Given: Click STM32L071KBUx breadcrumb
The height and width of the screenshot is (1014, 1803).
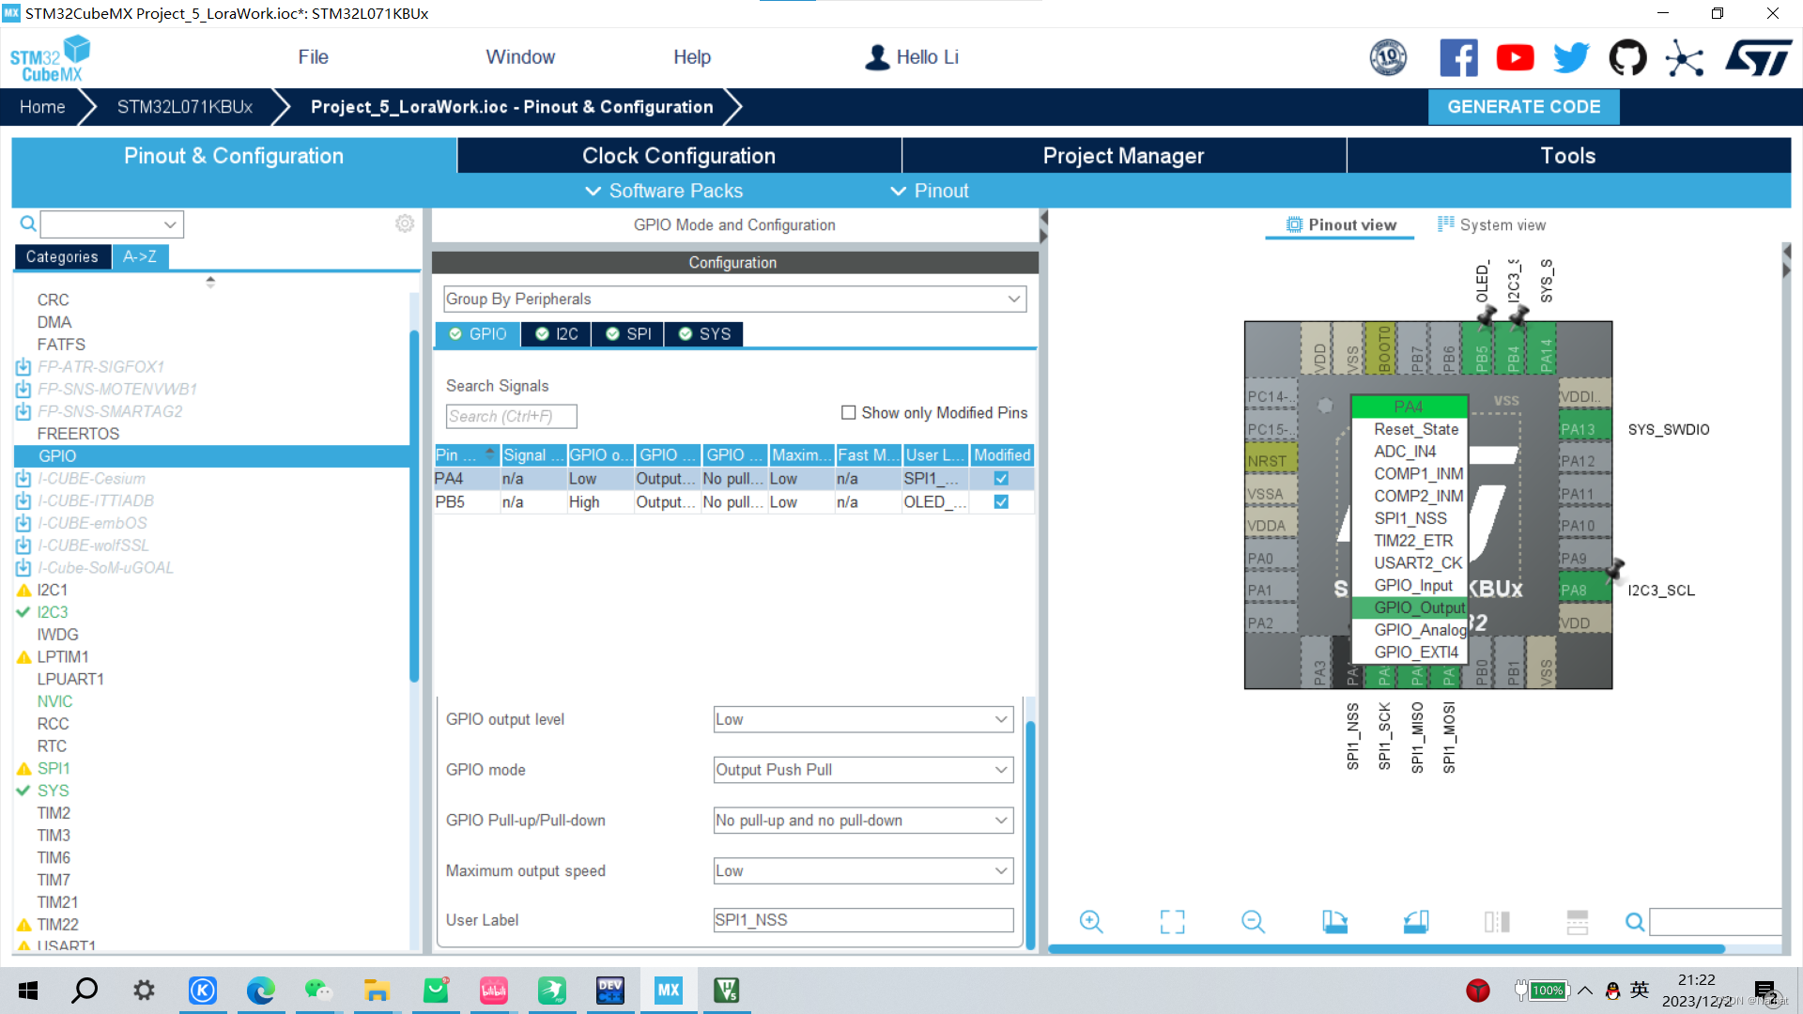Looking at the screenshot, I should pyautogui.click(x=185, y=107).
